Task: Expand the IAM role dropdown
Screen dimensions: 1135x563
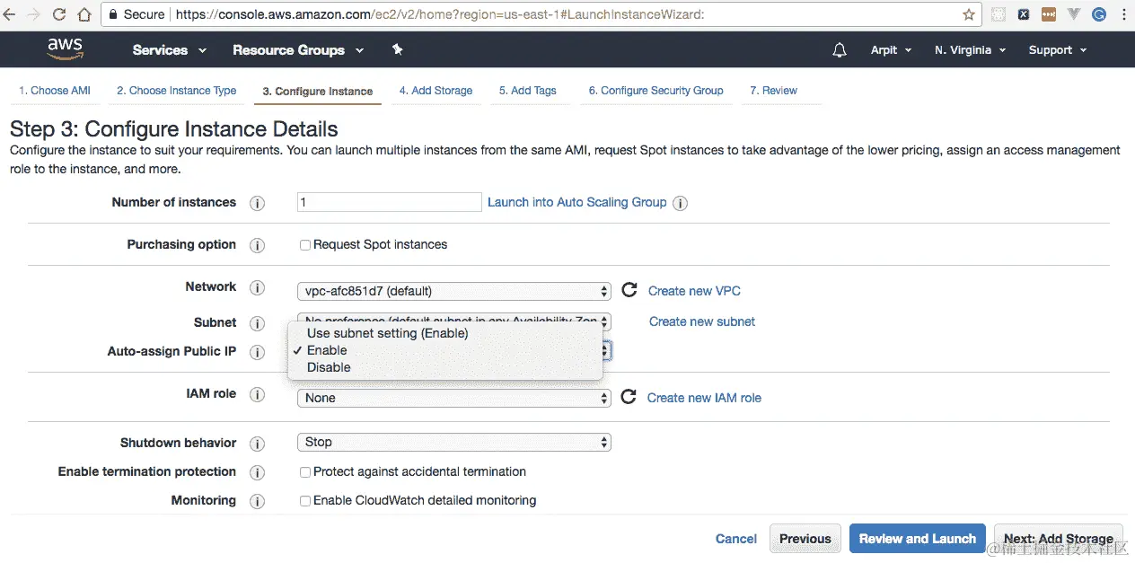Action: pyautogui.click(x=453, y=398)
